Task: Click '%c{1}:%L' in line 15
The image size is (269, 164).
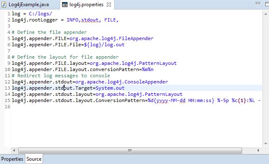Action: (243, 100)
